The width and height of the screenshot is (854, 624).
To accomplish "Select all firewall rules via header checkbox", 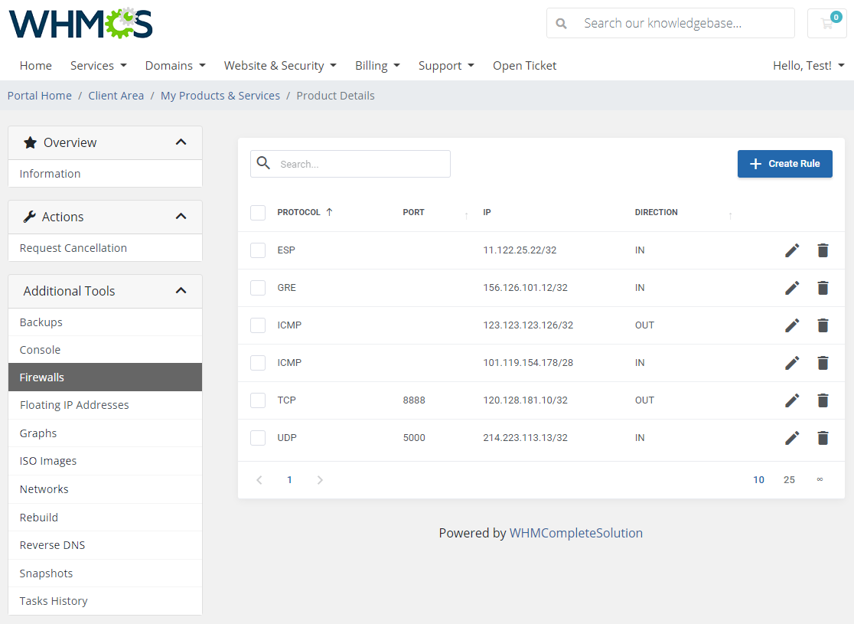I will [258, 213].
